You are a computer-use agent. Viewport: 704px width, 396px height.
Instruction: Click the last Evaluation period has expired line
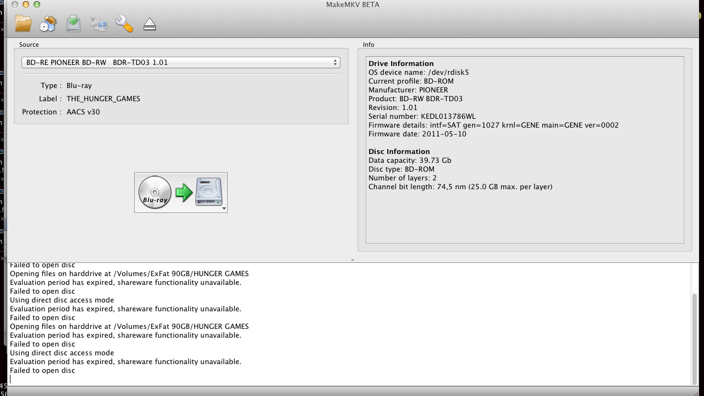(125, 362)
